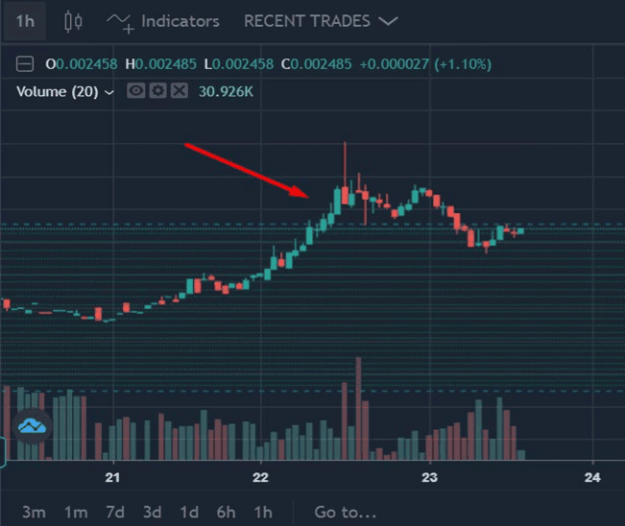The image size is (625, 526).
Task: Click the 21 date label on time axis
Action: click(x=112, y=477)
